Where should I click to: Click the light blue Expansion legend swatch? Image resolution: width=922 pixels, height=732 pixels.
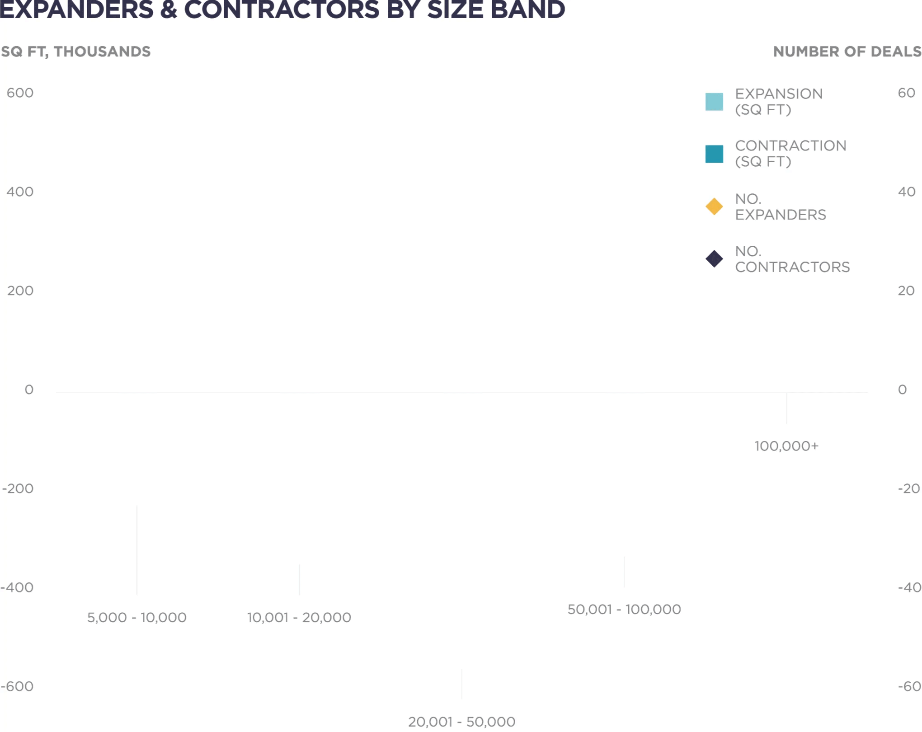tap(714, 102)
